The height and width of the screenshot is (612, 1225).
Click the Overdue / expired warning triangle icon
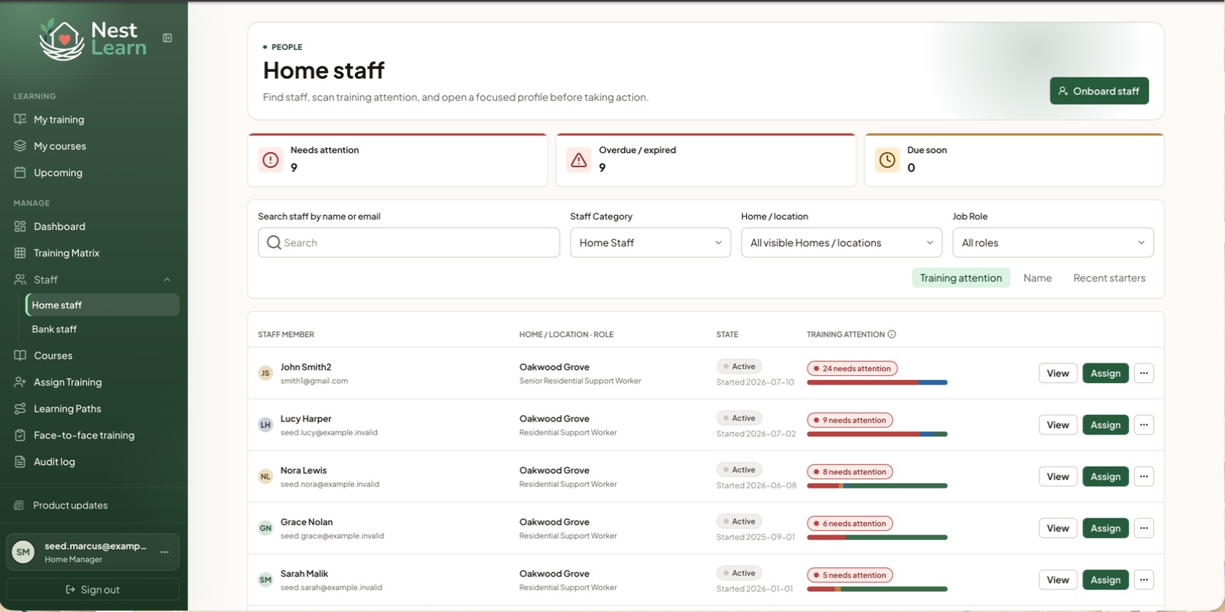click(579, 159)
